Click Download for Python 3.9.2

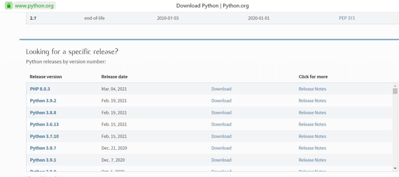click(221, 101)
